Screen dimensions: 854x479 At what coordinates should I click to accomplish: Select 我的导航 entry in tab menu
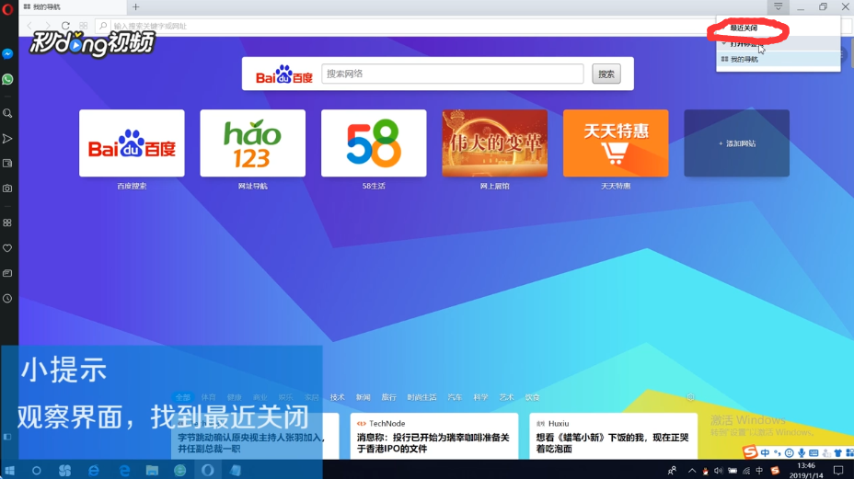pos(779,60)
